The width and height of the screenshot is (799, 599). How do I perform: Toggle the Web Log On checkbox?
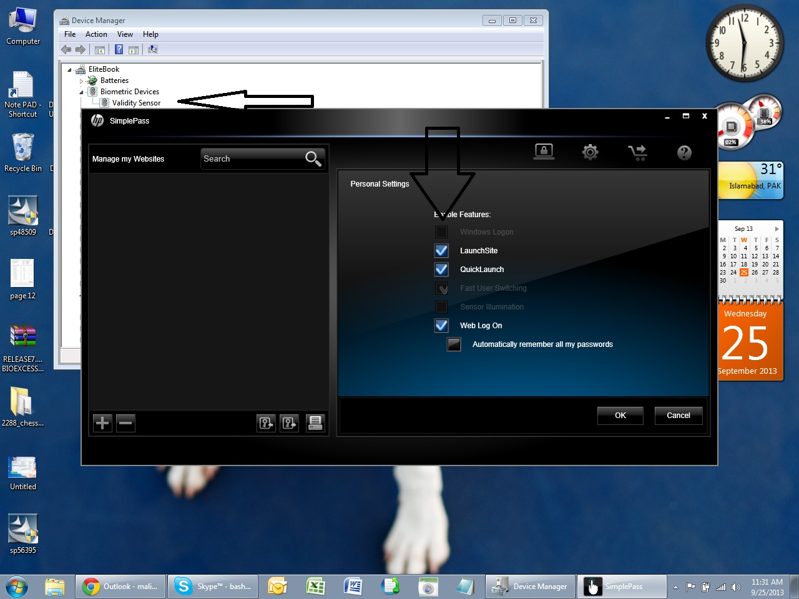[x=441, y=326]
